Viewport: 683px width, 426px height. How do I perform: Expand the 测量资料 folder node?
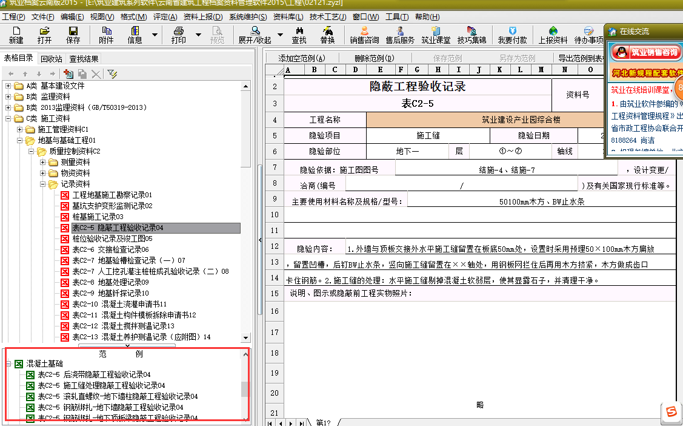43,162
